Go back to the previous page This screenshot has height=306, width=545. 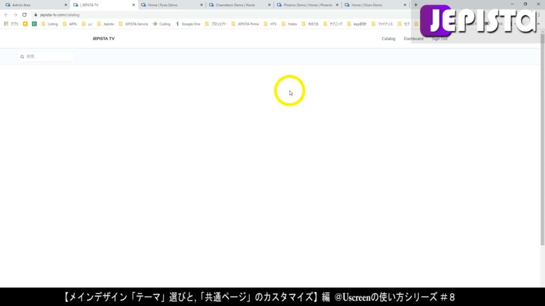(6, 15)
